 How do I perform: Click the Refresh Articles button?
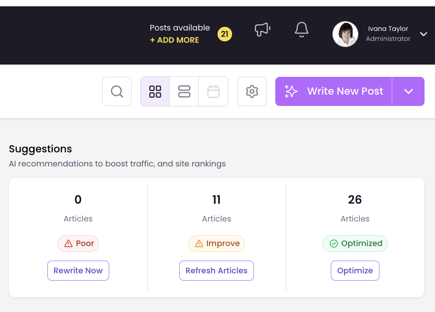[x=217, y=271]
